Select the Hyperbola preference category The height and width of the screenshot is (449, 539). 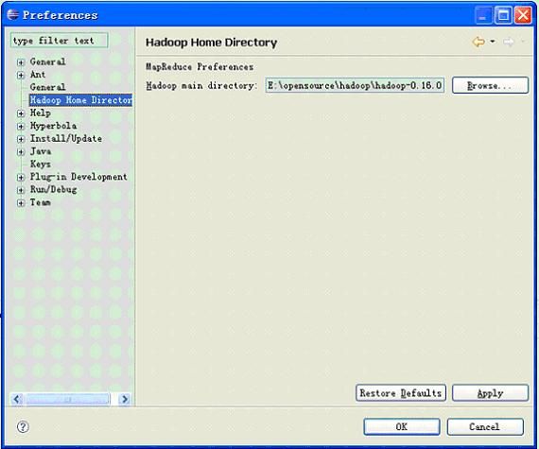pyautogui.click(x=53, y=126)
